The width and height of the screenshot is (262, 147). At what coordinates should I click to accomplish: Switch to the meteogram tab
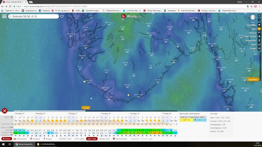pos(20,139)
